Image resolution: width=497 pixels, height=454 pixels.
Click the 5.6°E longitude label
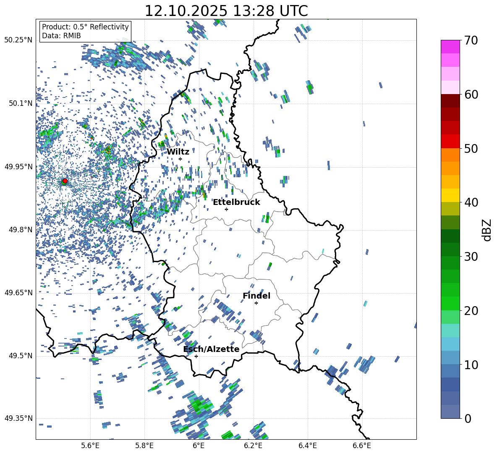click(x=90, y=446)
